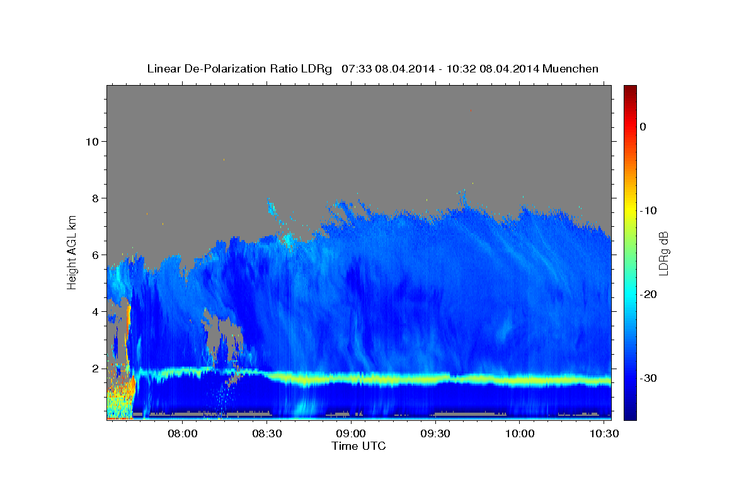This screenshot has width=756, height=504.
Task: Click the height tick label 8
Action: point(96,198)
